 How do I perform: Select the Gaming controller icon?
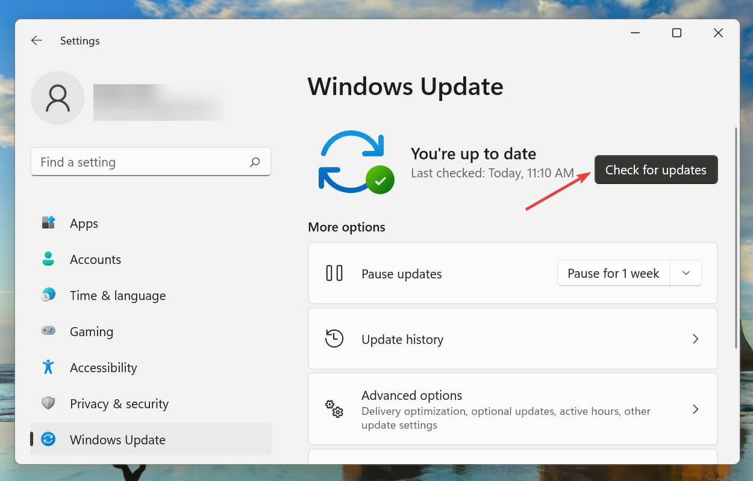pyautogui.click(x=48, y=331)
